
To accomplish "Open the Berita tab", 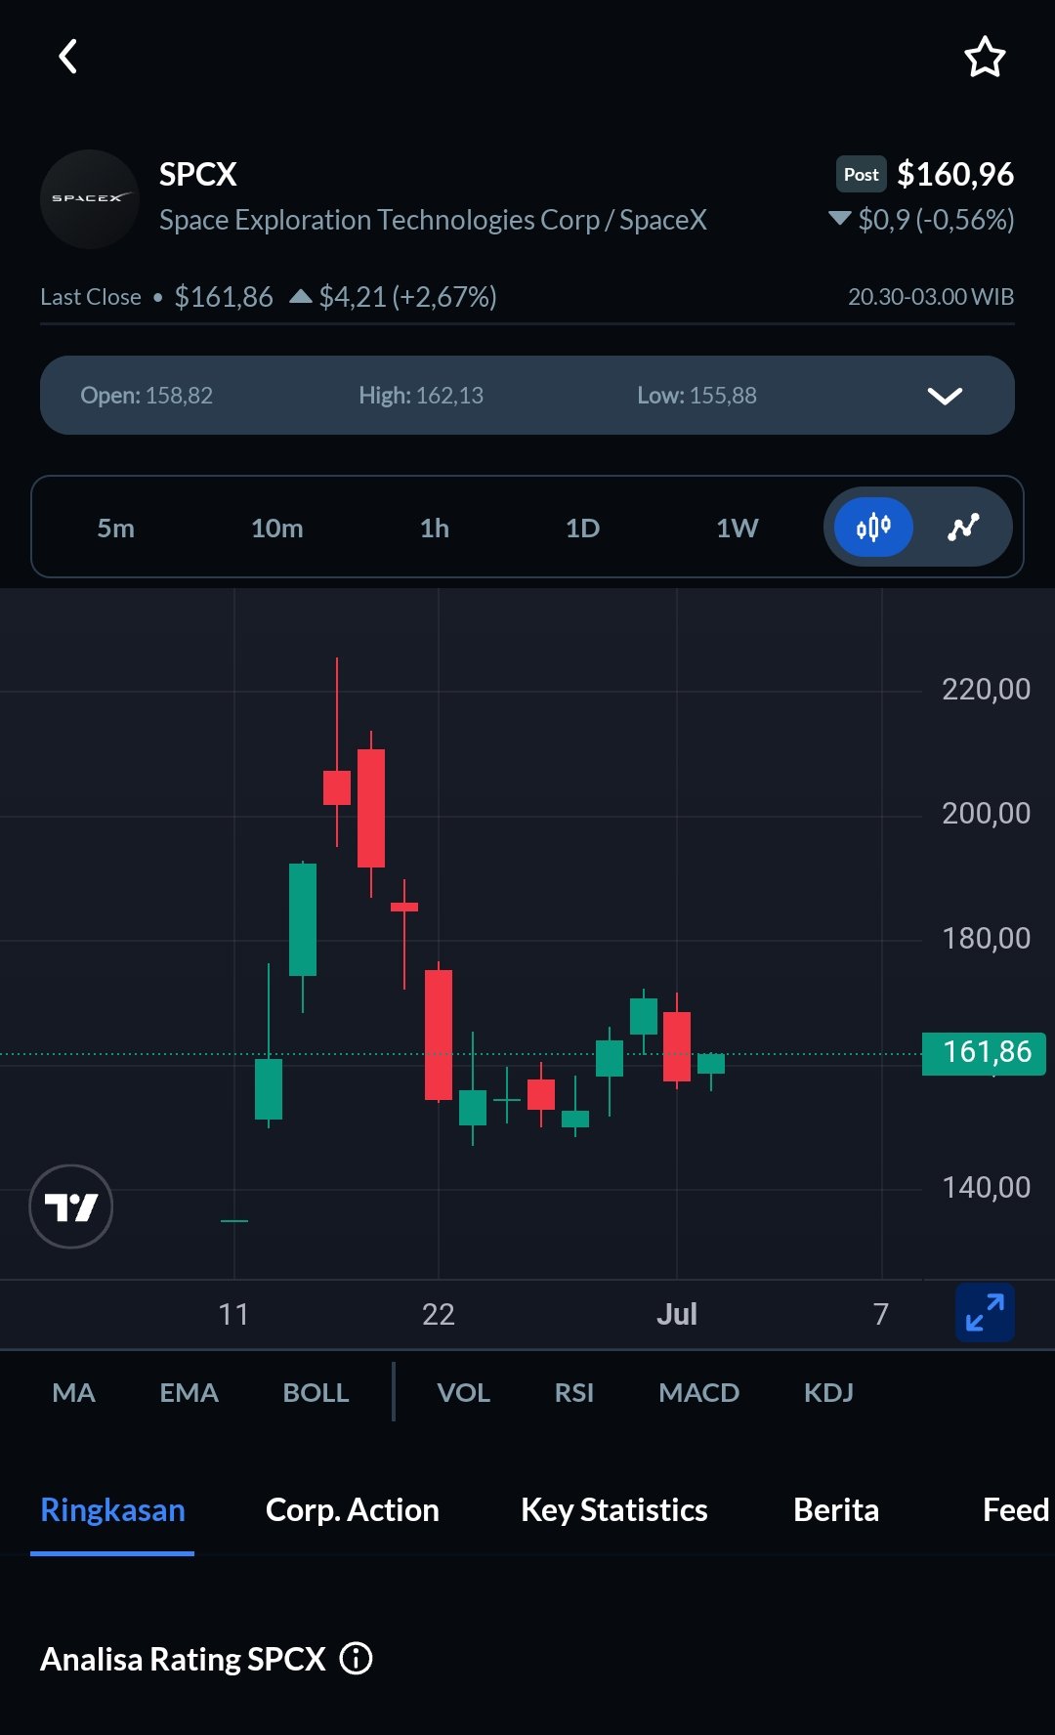I will (x=836, y=1510).
